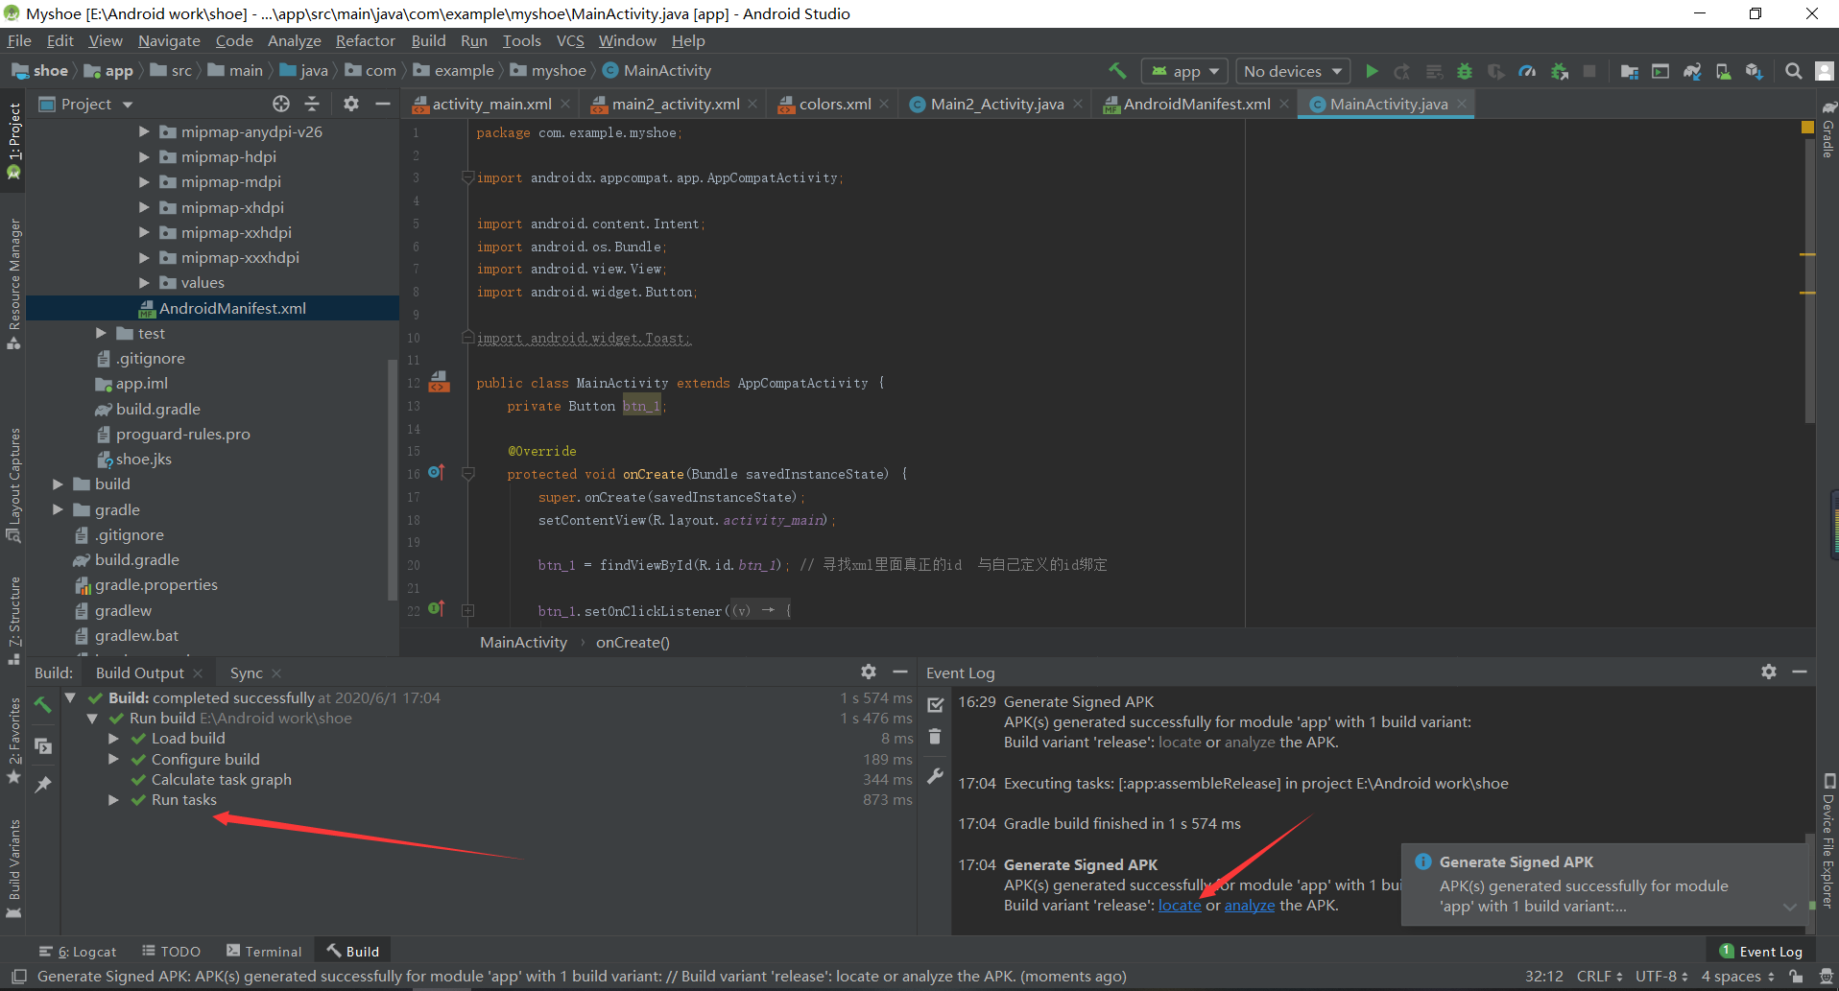
Task: Toggle the Build Variants side panel
Action: [13, 868]
